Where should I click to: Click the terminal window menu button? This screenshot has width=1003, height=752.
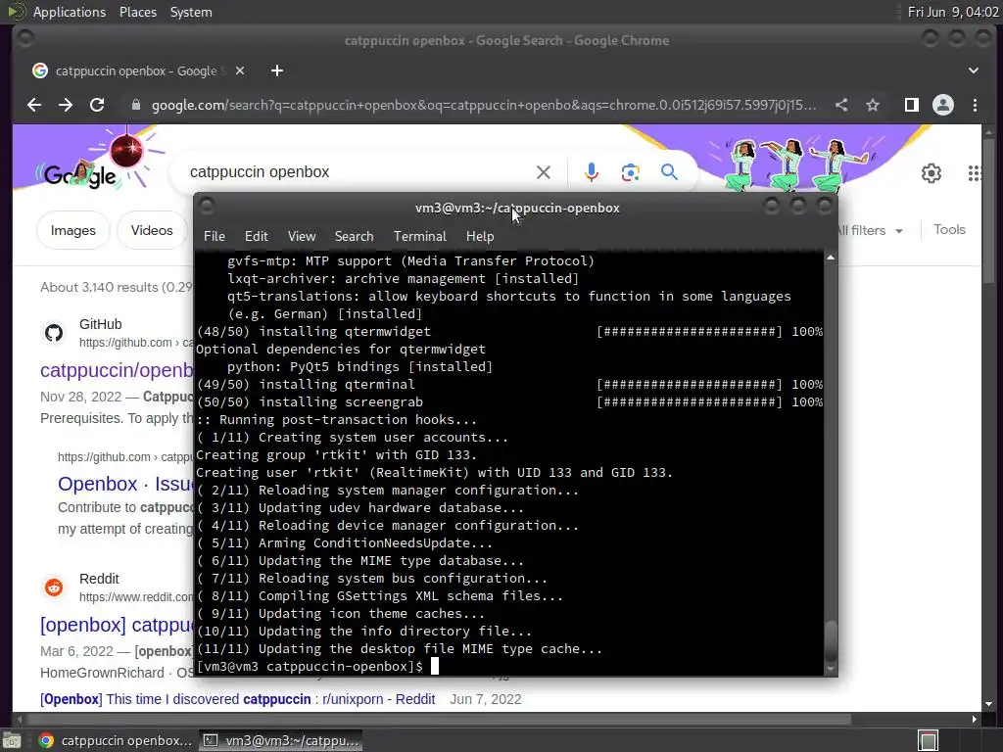point(207,206)
